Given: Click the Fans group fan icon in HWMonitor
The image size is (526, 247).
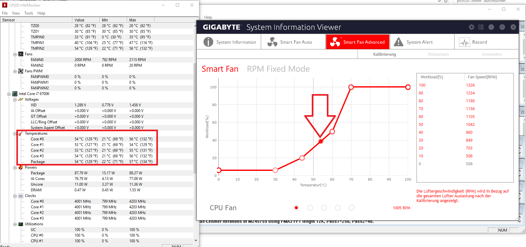Looking at the screenshot, I should pyautogui.click(x=21, y=54).
